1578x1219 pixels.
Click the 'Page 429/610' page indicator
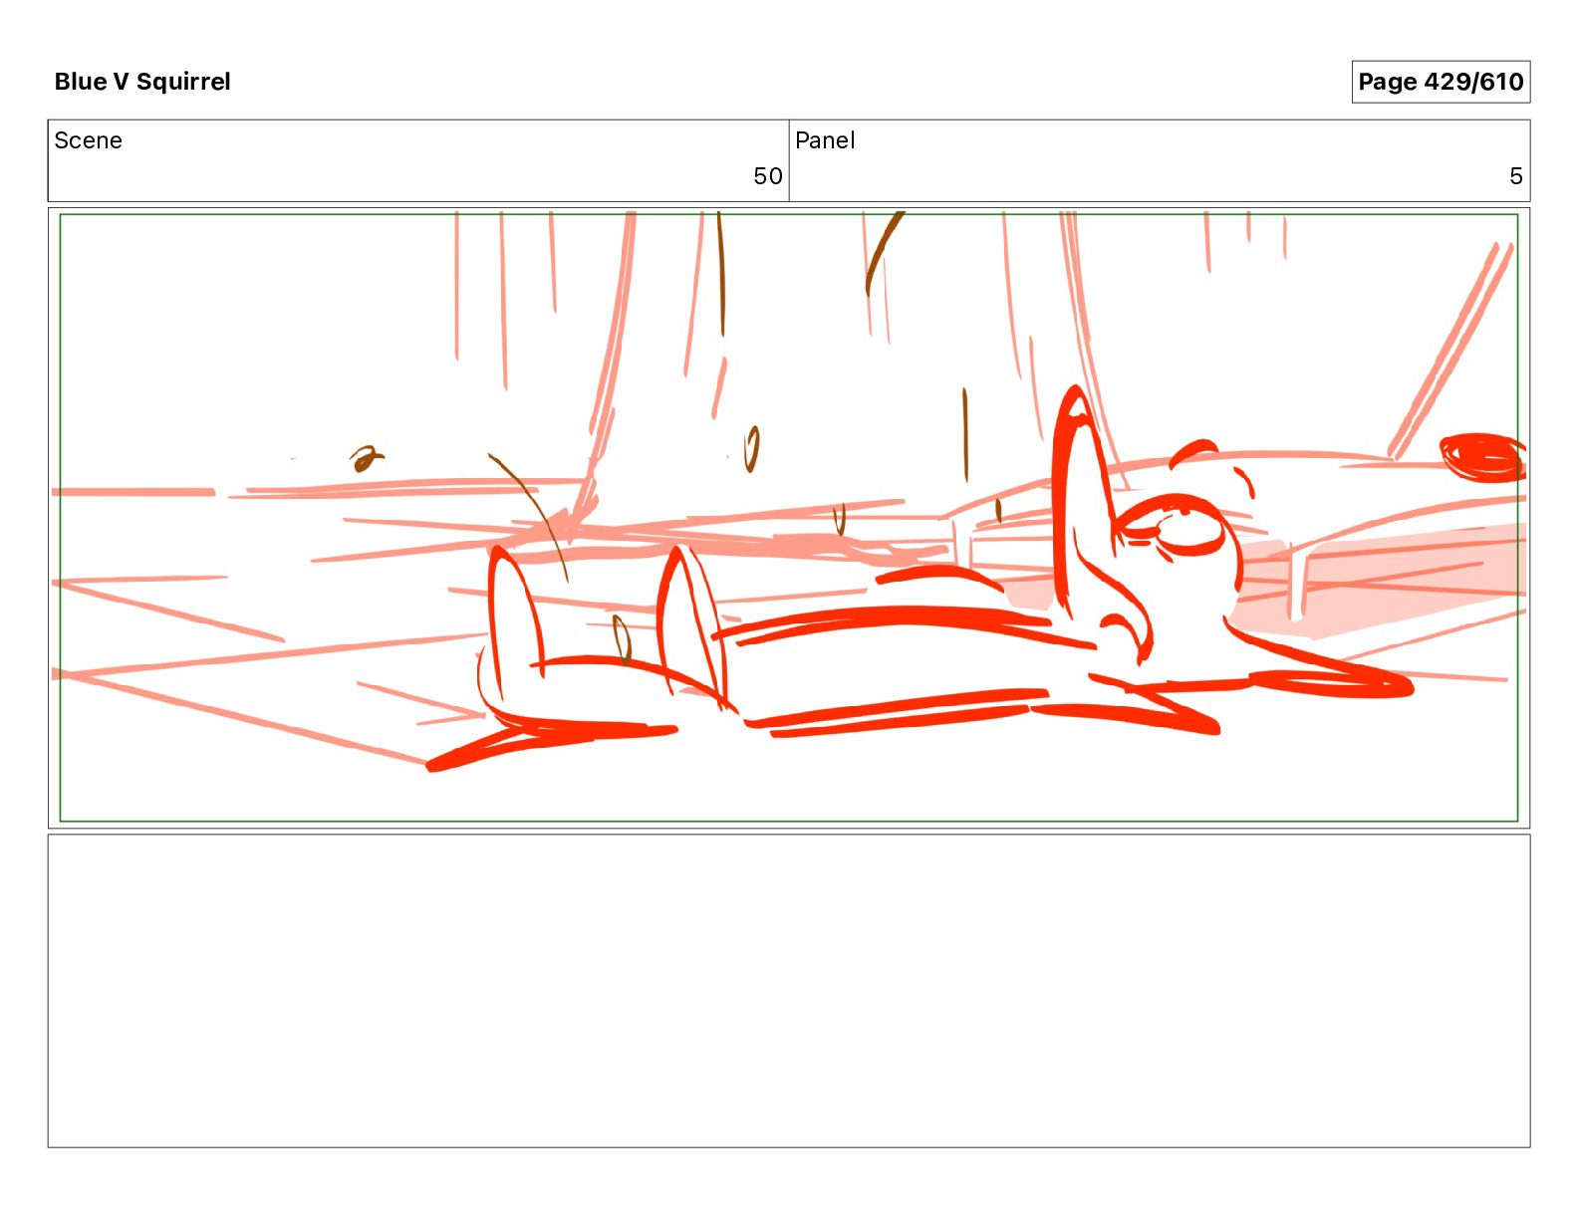pos(1441,82)
